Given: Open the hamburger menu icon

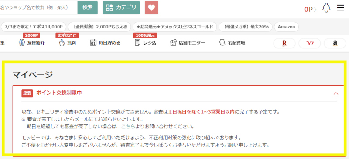Looking at the screenshot, I should click(x=340, y=8).
